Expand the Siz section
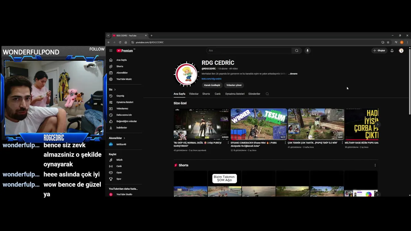This screenshot has height=231, width=411. coord(112,90)
